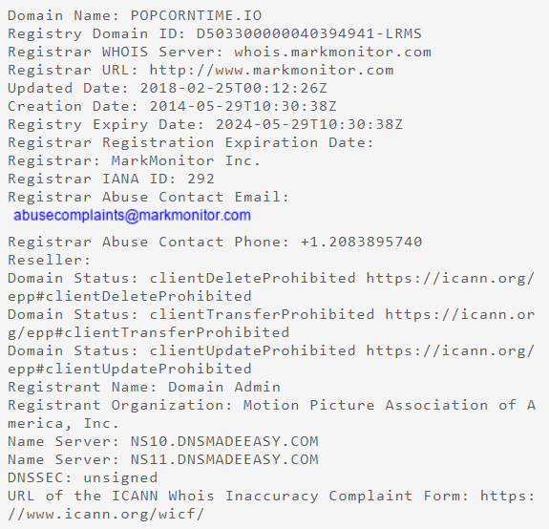Click the abusecomplaints@markmonitor.com email link
549x529 pixels.
point(132,215)
